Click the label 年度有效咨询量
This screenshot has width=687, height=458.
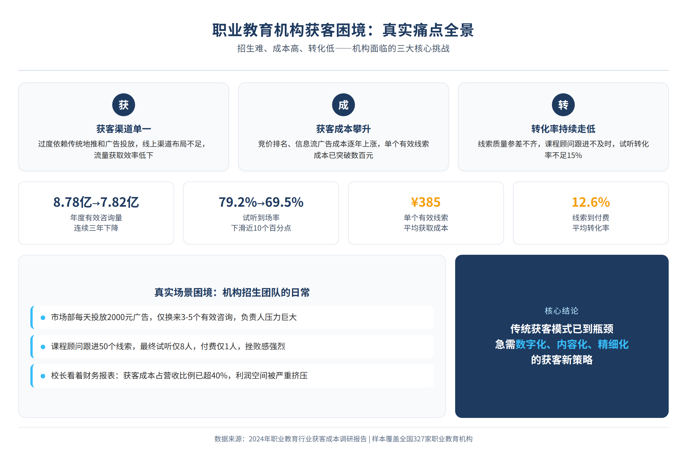point(96,218)
